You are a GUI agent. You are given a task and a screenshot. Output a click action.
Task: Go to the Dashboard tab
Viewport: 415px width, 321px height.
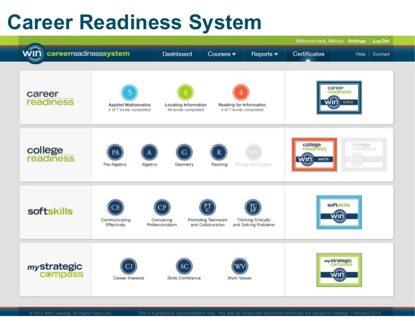(177, 54)
